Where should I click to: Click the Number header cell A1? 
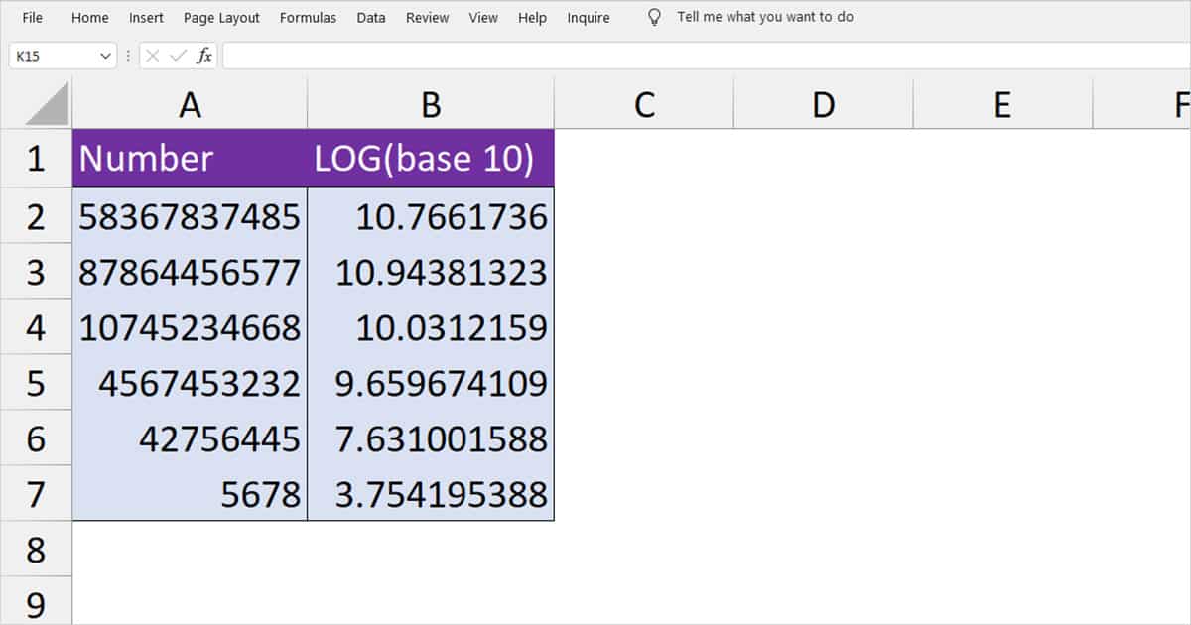pos(190,158)
